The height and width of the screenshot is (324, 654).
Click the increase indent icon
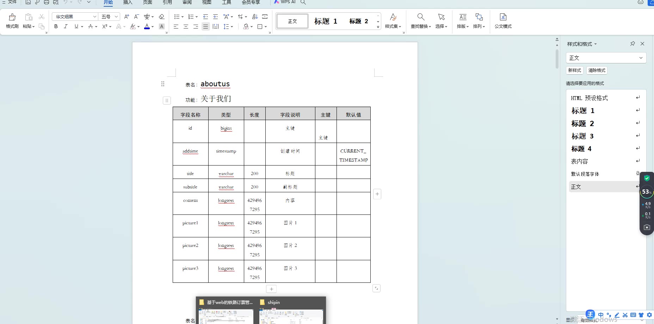click(x=215, y=17)
